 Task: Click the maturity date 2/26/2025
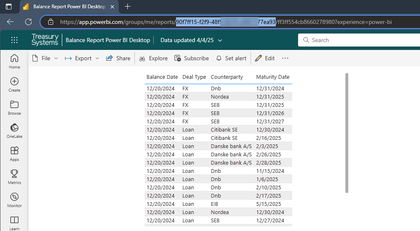[268, 154]
